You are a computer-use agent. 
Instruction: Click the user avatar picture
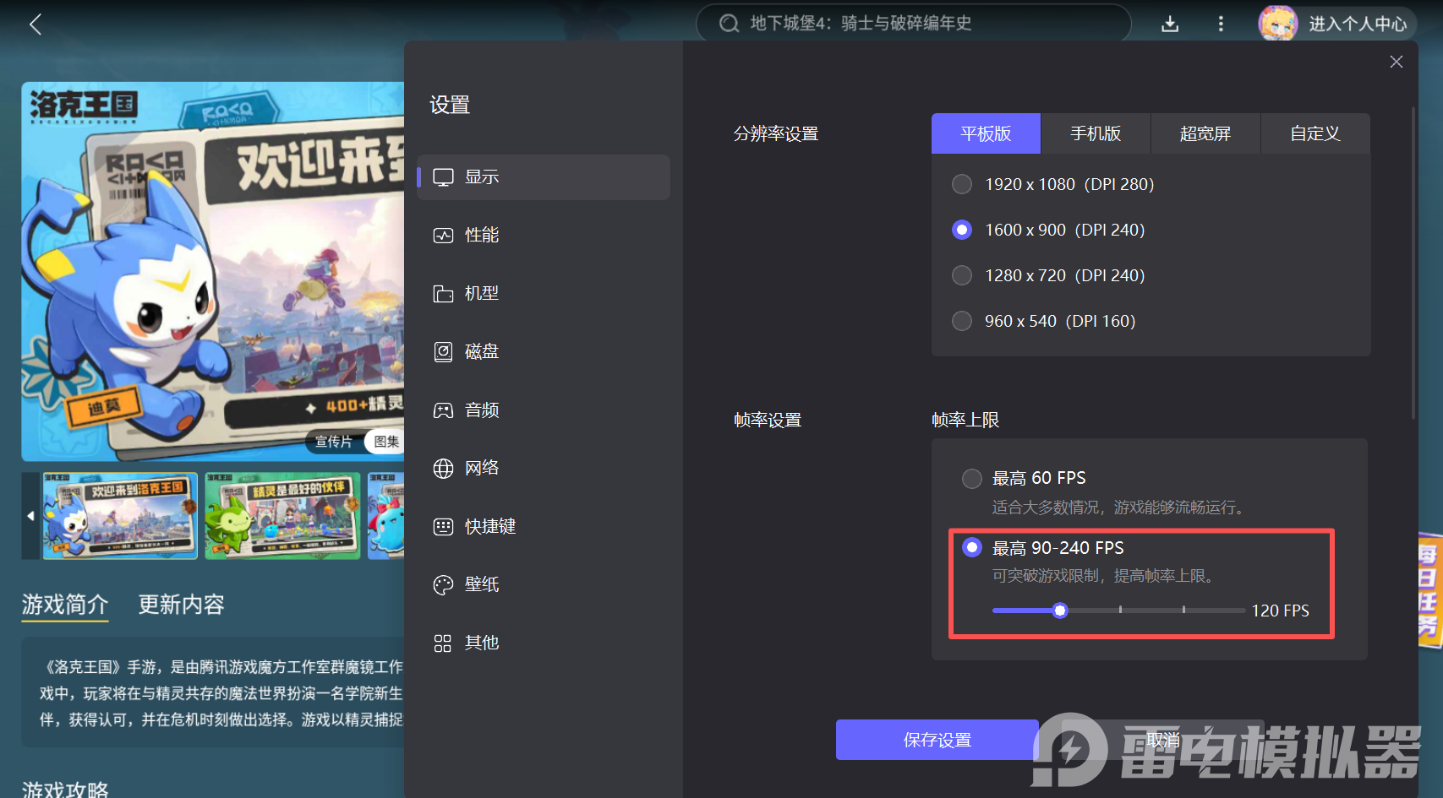tap(1277, 24)
